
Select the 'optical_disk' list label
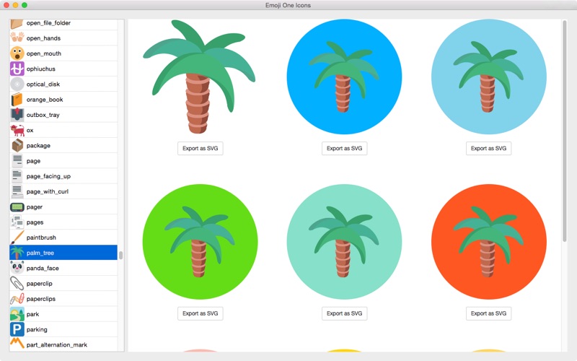coord(43,84)
